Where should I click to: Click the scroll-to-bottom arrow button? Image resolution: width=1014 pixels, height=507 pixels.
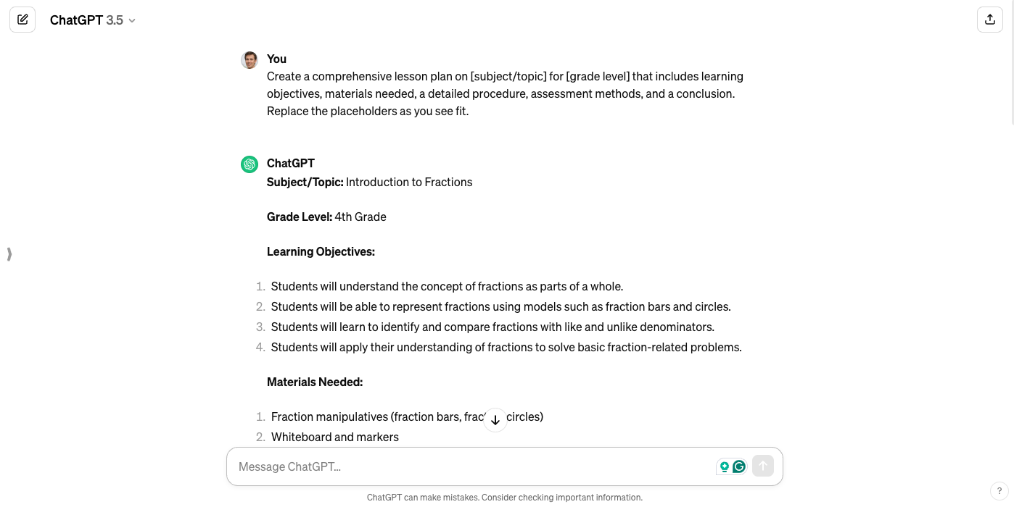495,420
